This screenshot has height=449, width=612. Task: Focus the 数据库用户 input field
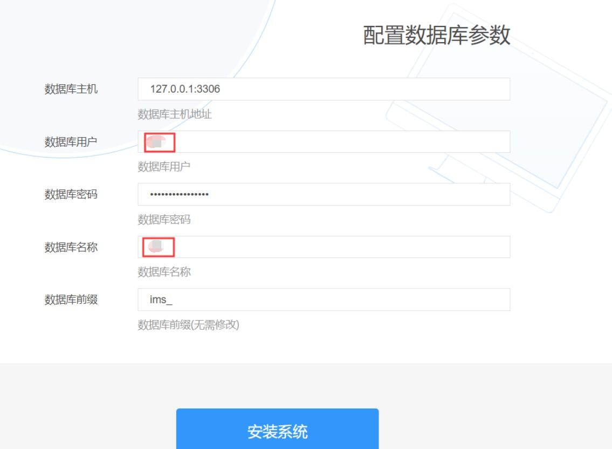coord(324,142)
